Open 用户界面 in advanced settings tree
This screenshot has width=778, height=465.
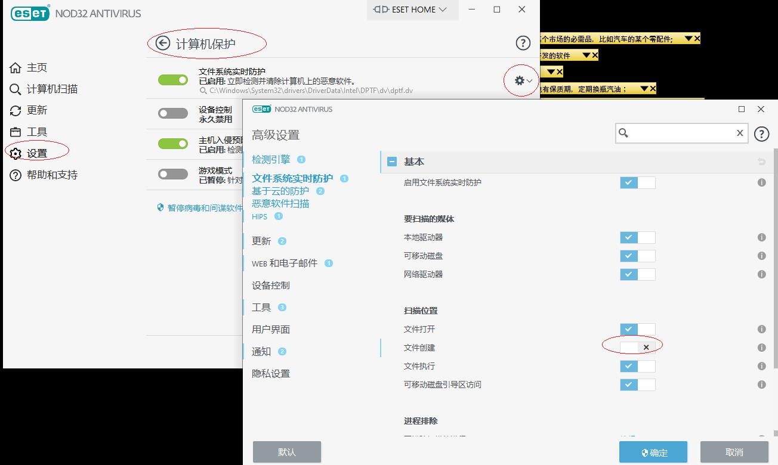(x=271, y=329)
